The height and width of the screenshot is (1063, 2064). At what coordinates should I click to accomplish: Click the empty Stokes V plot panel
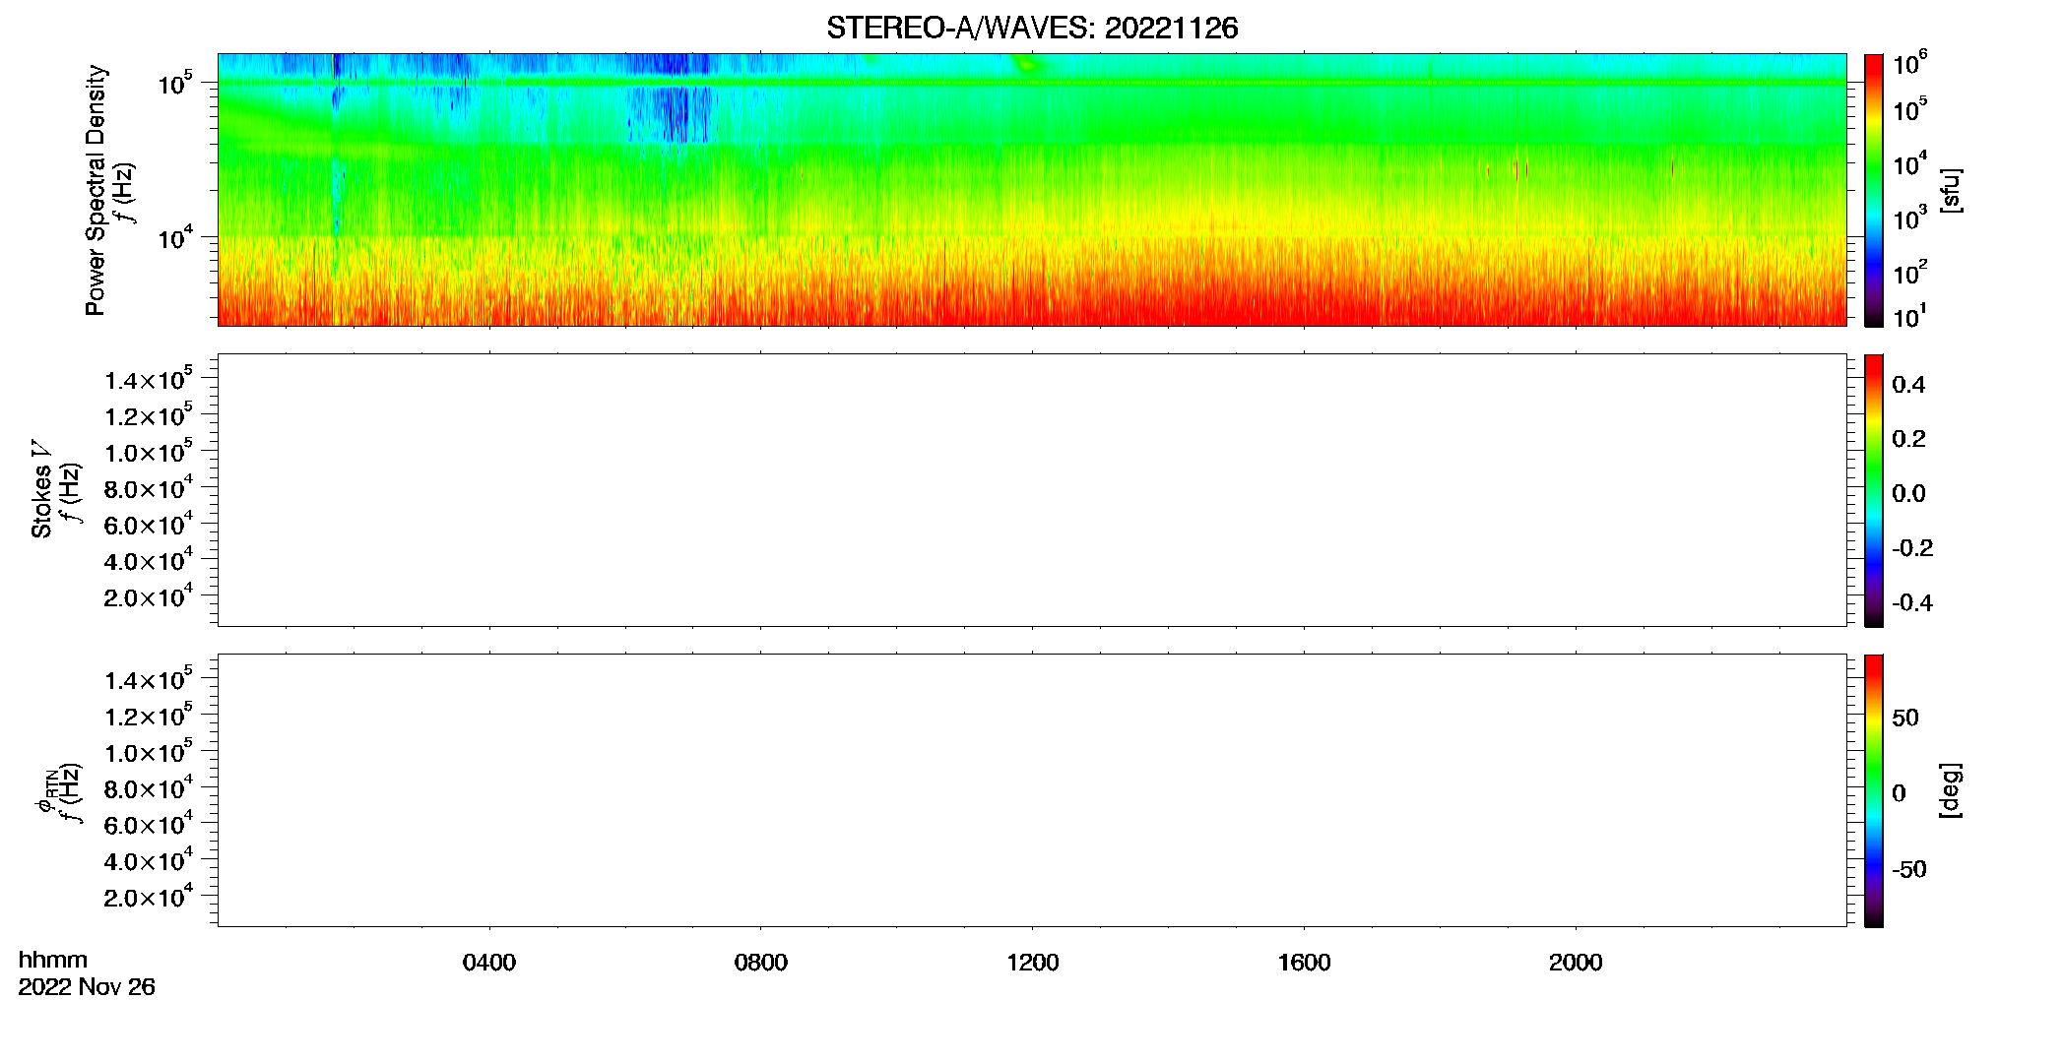point(1032,490)
